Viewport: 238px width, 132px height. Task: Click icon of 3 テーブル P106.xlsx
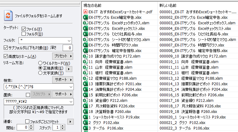point(86,128)
